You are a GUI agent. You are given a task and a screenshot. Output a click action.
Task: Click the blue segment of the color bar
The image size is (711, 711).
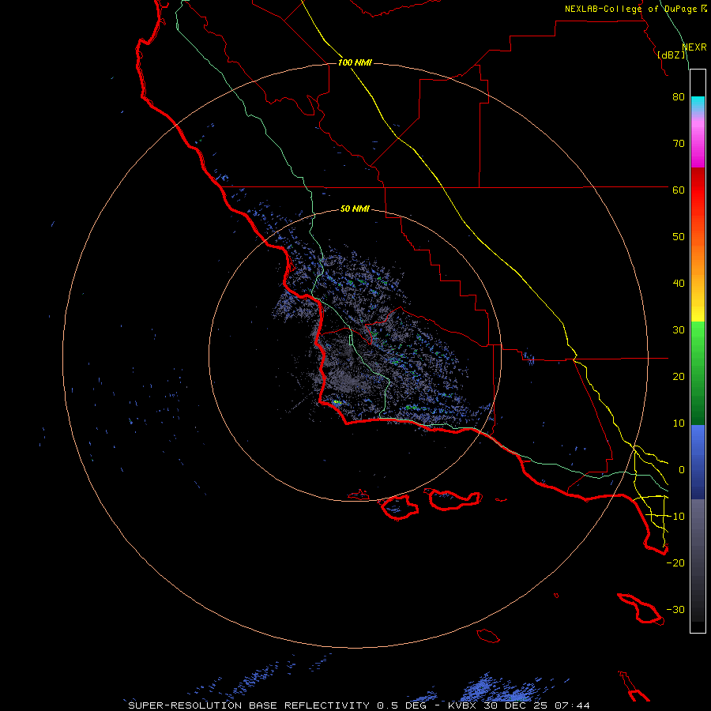pos(698,461)
